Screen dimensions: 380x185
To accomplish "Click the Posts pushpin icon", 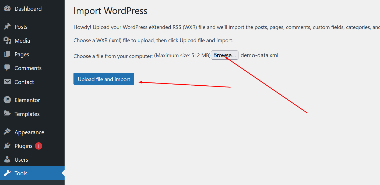I will point(7,27).
